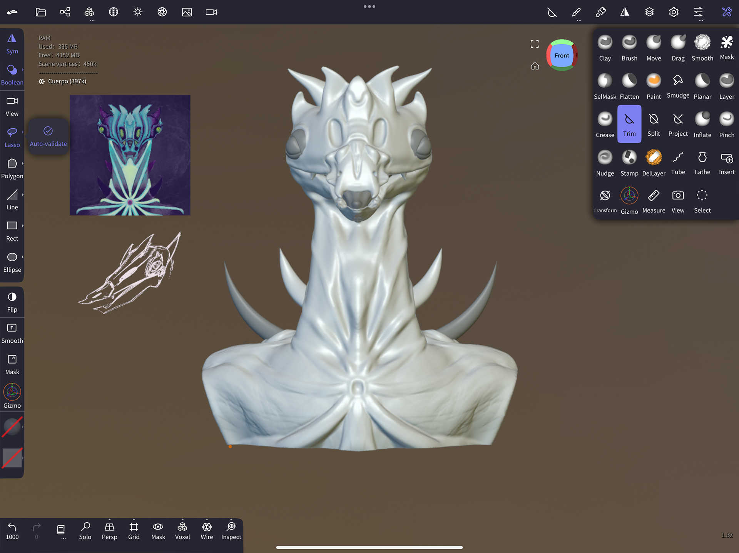The width and height of the screenshot is (739, 553).
Task: Toggle the Sym symmetry button
Action: click(x=12, y=44)
